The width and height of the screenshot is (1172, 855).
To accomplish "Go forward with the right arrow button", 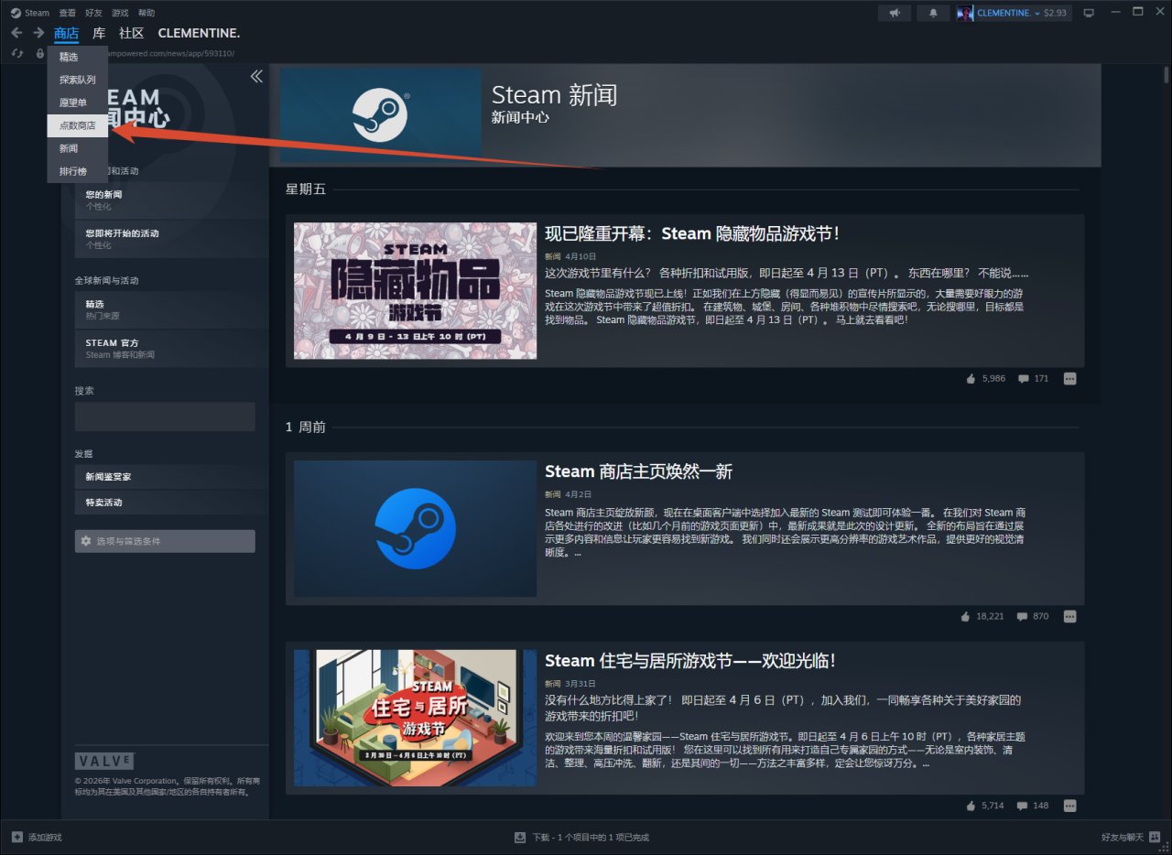I will click(x=38, y=33).
